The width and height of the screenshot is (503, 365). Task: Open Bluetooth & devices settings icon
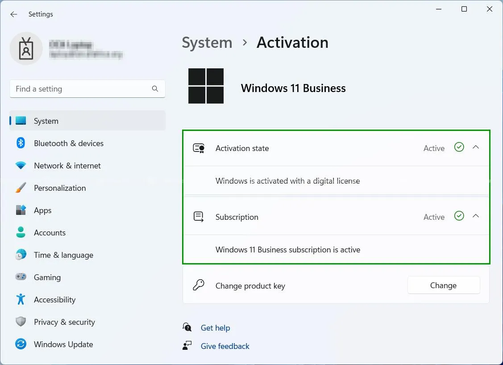click(x=21, y=143)
